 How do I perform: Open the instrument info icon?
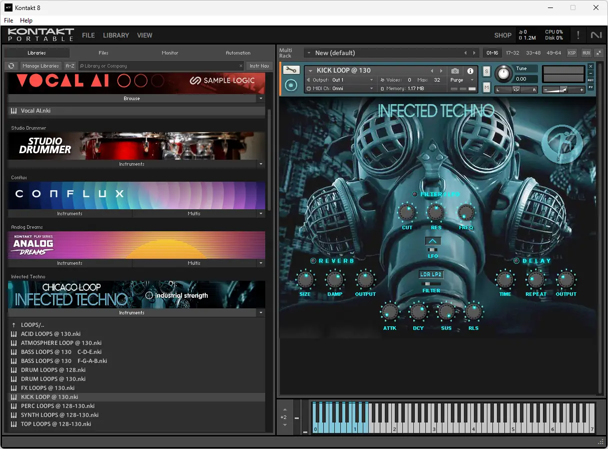pyautogui.click(x=470, y=71)
